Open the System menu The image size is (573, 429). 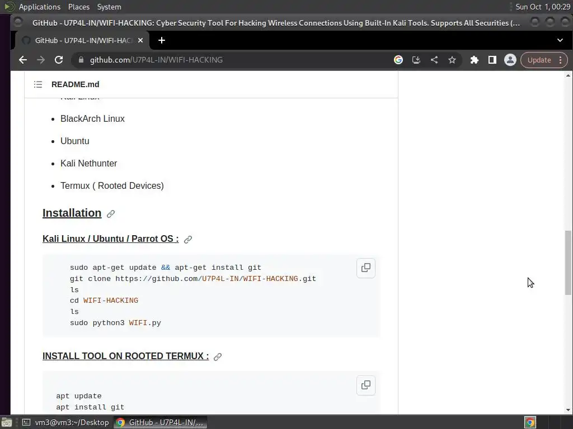pos(109,7)
